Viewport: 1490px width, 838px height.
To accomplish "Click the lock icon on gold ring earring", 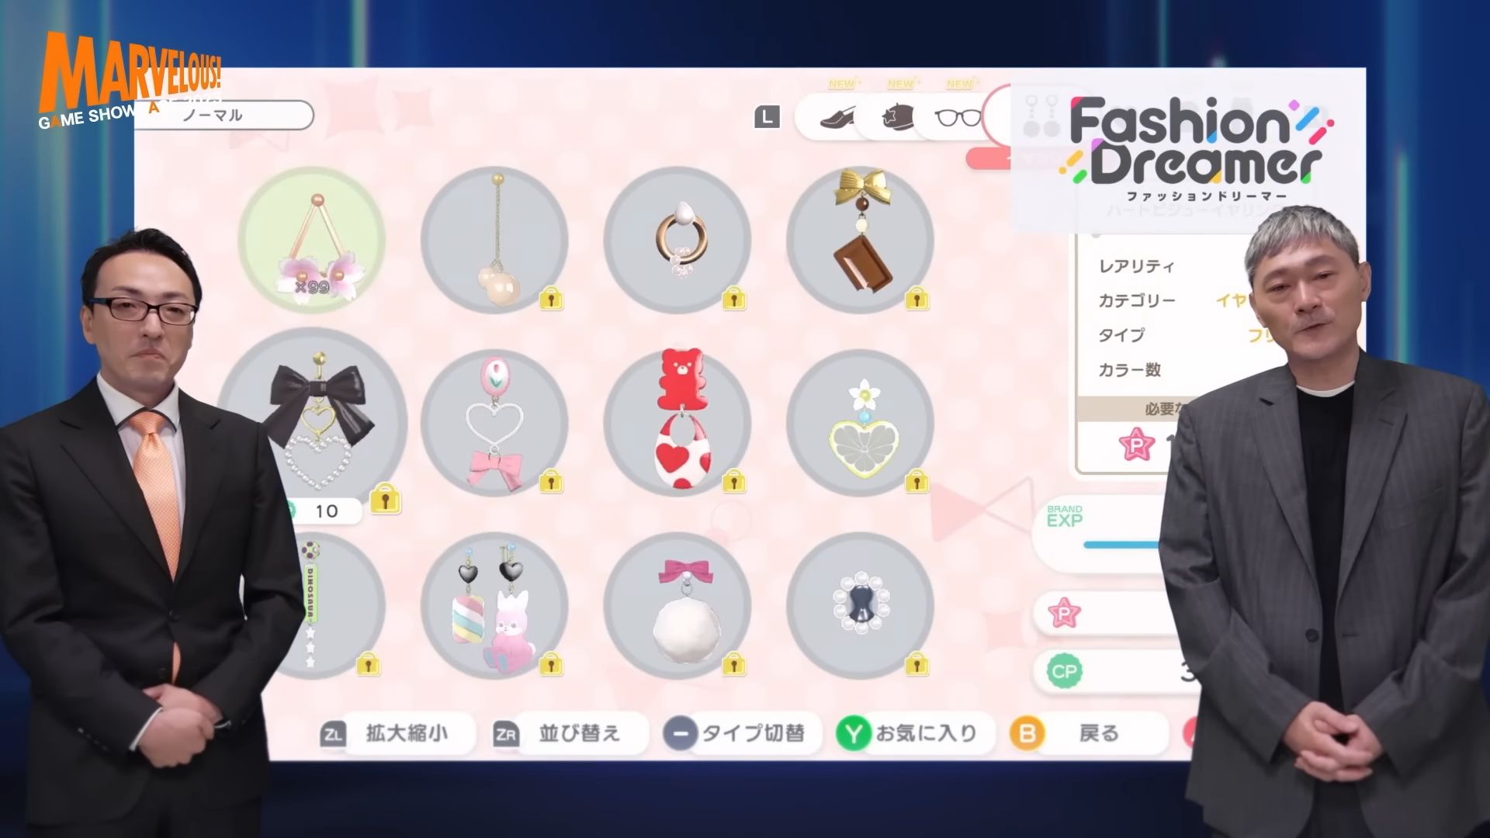I will [734, 299].
